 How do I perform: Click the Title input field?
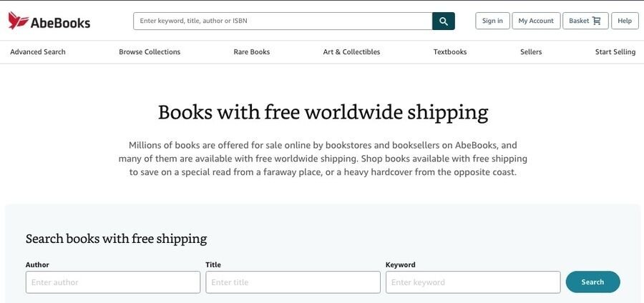pos(293,282)
